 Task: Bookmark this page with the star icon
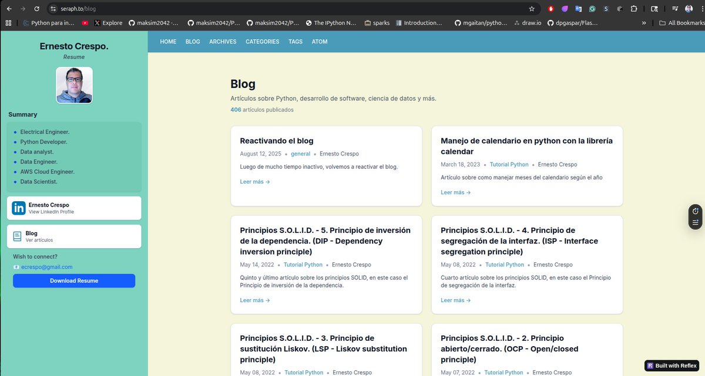coord(532,9)
